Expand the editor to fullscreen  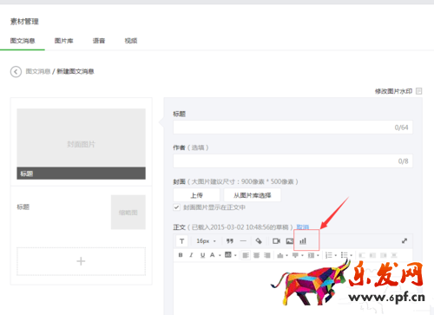[x=404, y=240]
